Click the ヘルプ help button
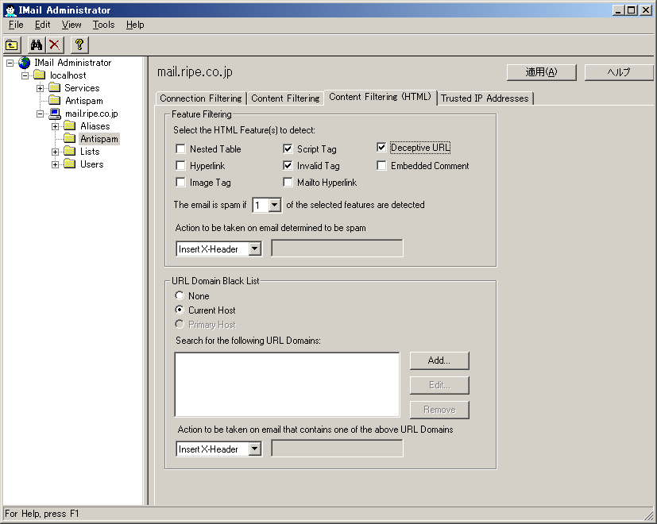This screenshot has width=657, height=524. point(618,72)
